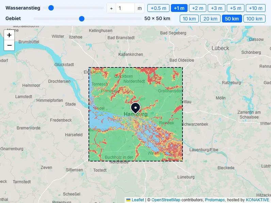Click the Lauenburg/Elbe label

(204, 150)
